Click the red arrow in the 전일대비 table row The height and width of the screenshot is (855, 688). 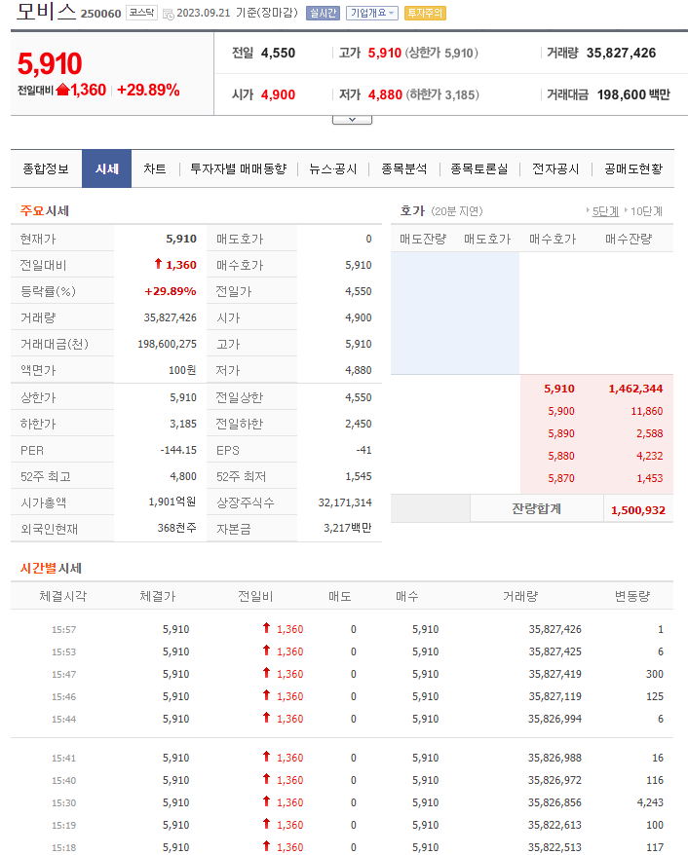(158, 265)
